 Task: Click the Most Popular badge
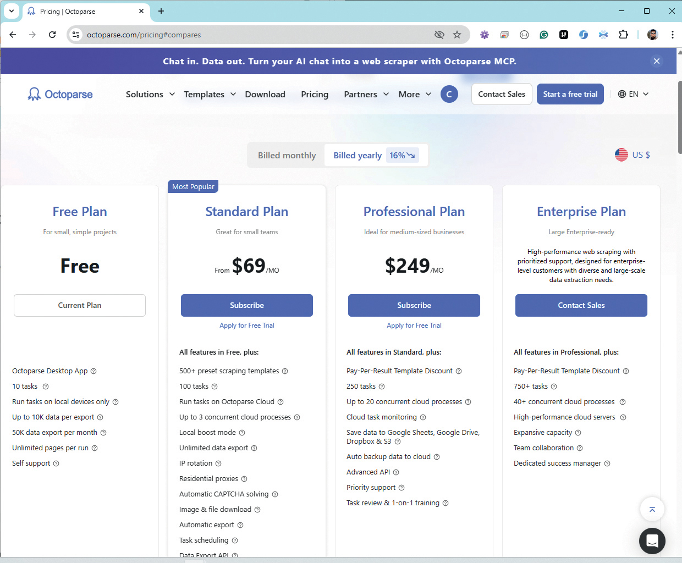193,186
